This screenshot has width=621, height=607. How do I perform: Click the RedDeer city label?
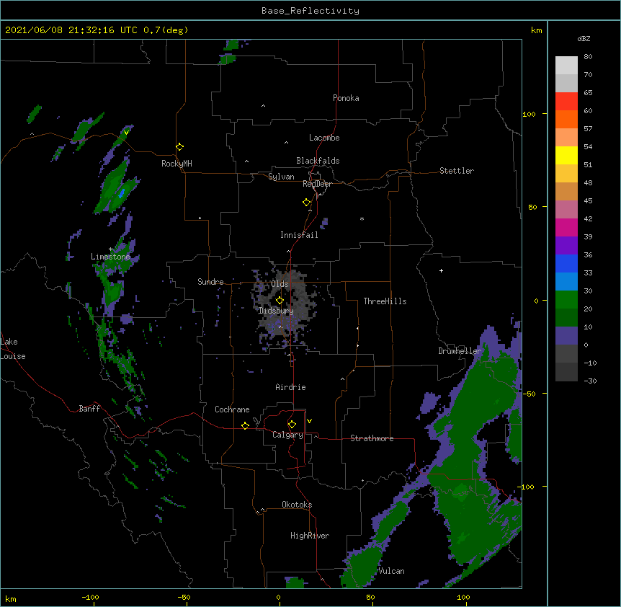point(317,184)
